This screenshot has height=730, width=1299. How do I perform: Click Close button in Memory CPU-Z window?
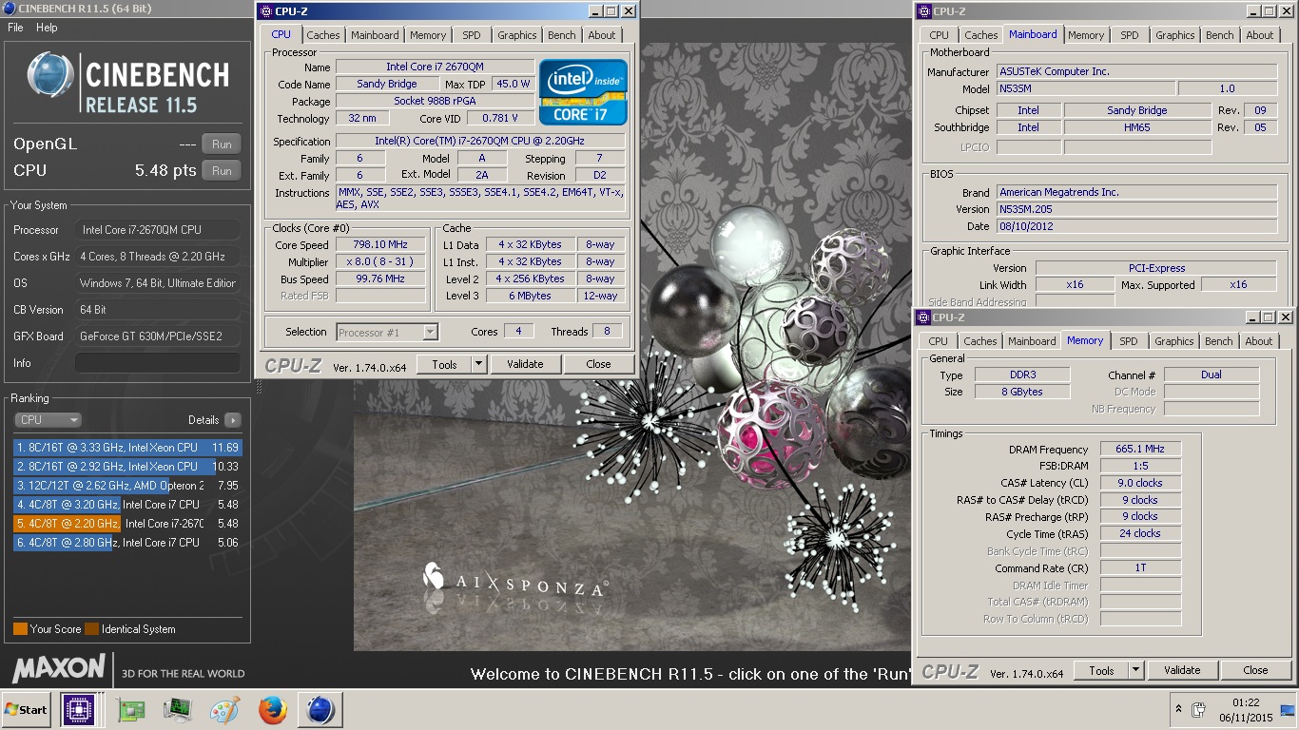pyautogui.click(x=1255, y=670)
